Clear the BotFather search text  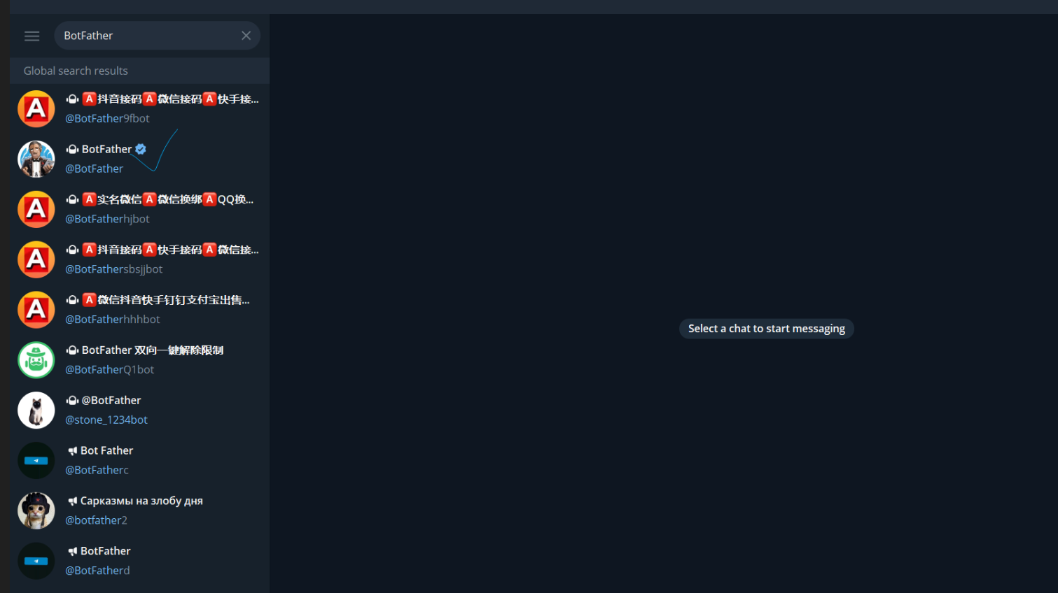pos(246,36)
